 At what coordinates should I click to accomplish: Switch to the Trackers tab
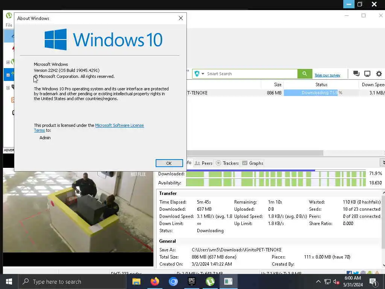tap(227, 163)
